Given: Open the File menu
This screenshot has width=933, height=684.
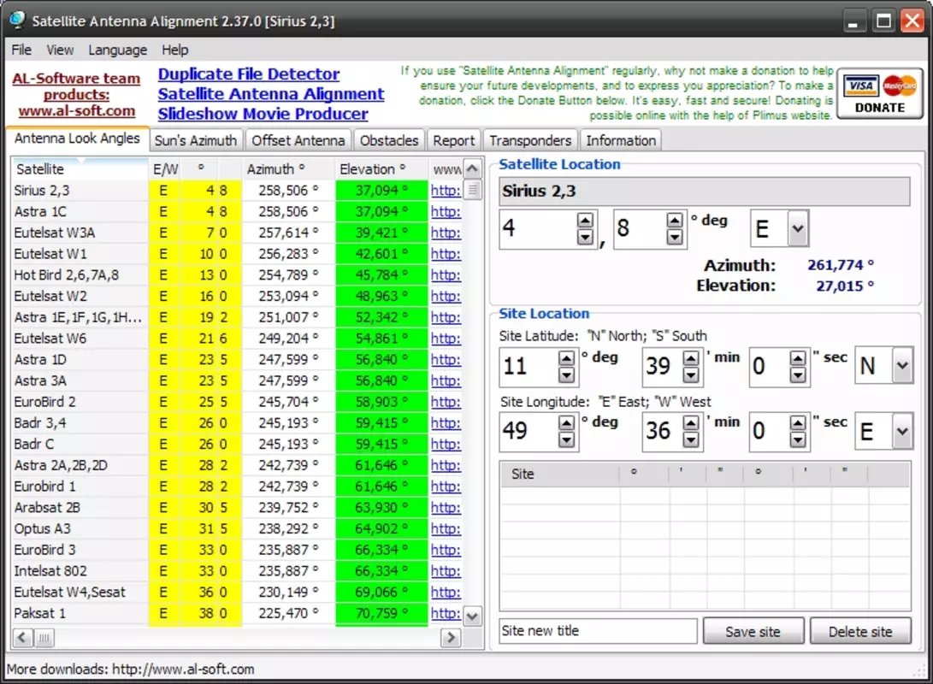Looking at the screenshot, I should tap(21, 50).
